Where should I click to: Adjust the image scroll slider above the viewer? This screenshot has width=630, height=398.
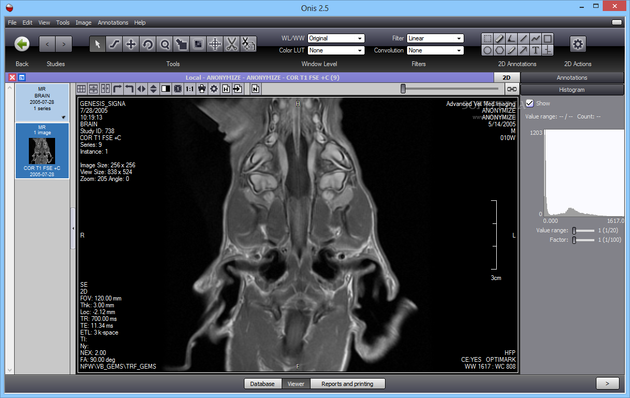(x=403, y=89)
